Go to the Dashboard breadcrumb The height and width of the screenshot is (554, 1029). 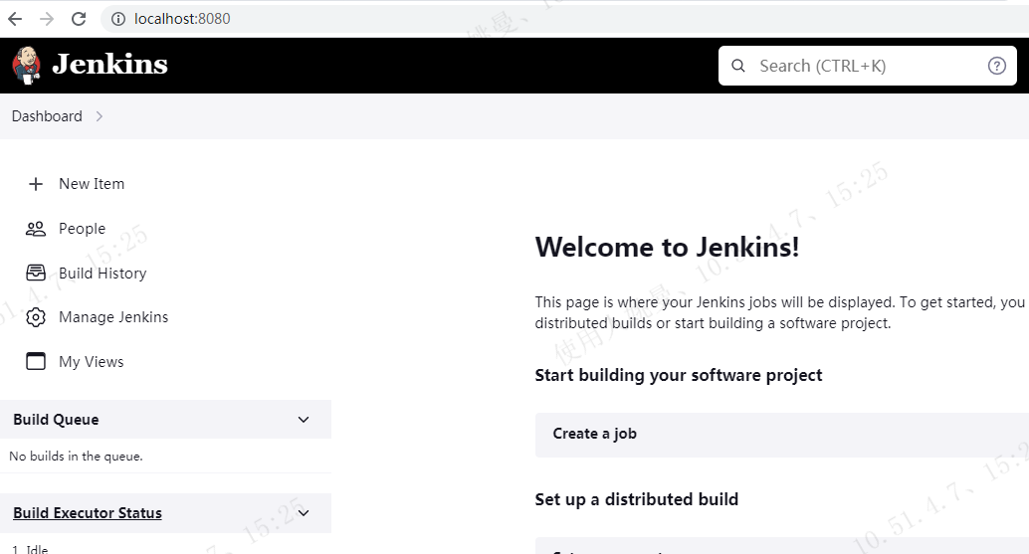(47, 116)
